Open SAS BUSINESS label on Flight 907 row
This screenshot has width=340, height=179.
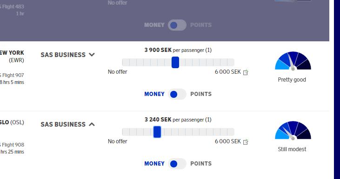pos(63,55)
